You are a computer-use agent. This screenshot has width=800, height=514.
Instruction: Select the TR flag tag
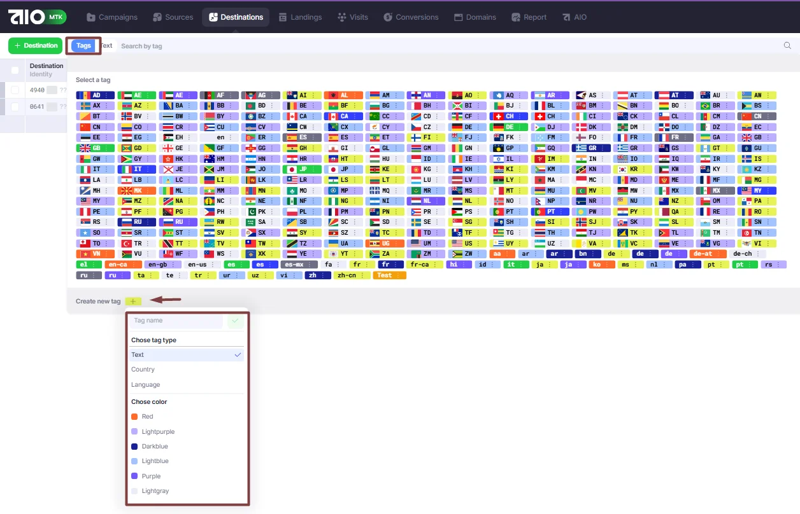point(137,243)
